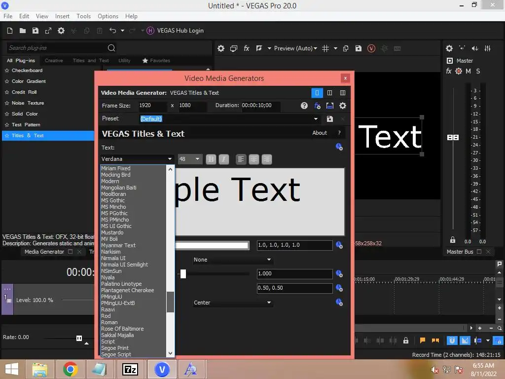Viewport: 505px width, 379px height.
Task: Open 7-Zip from taskbar
Action: [130, 369]
